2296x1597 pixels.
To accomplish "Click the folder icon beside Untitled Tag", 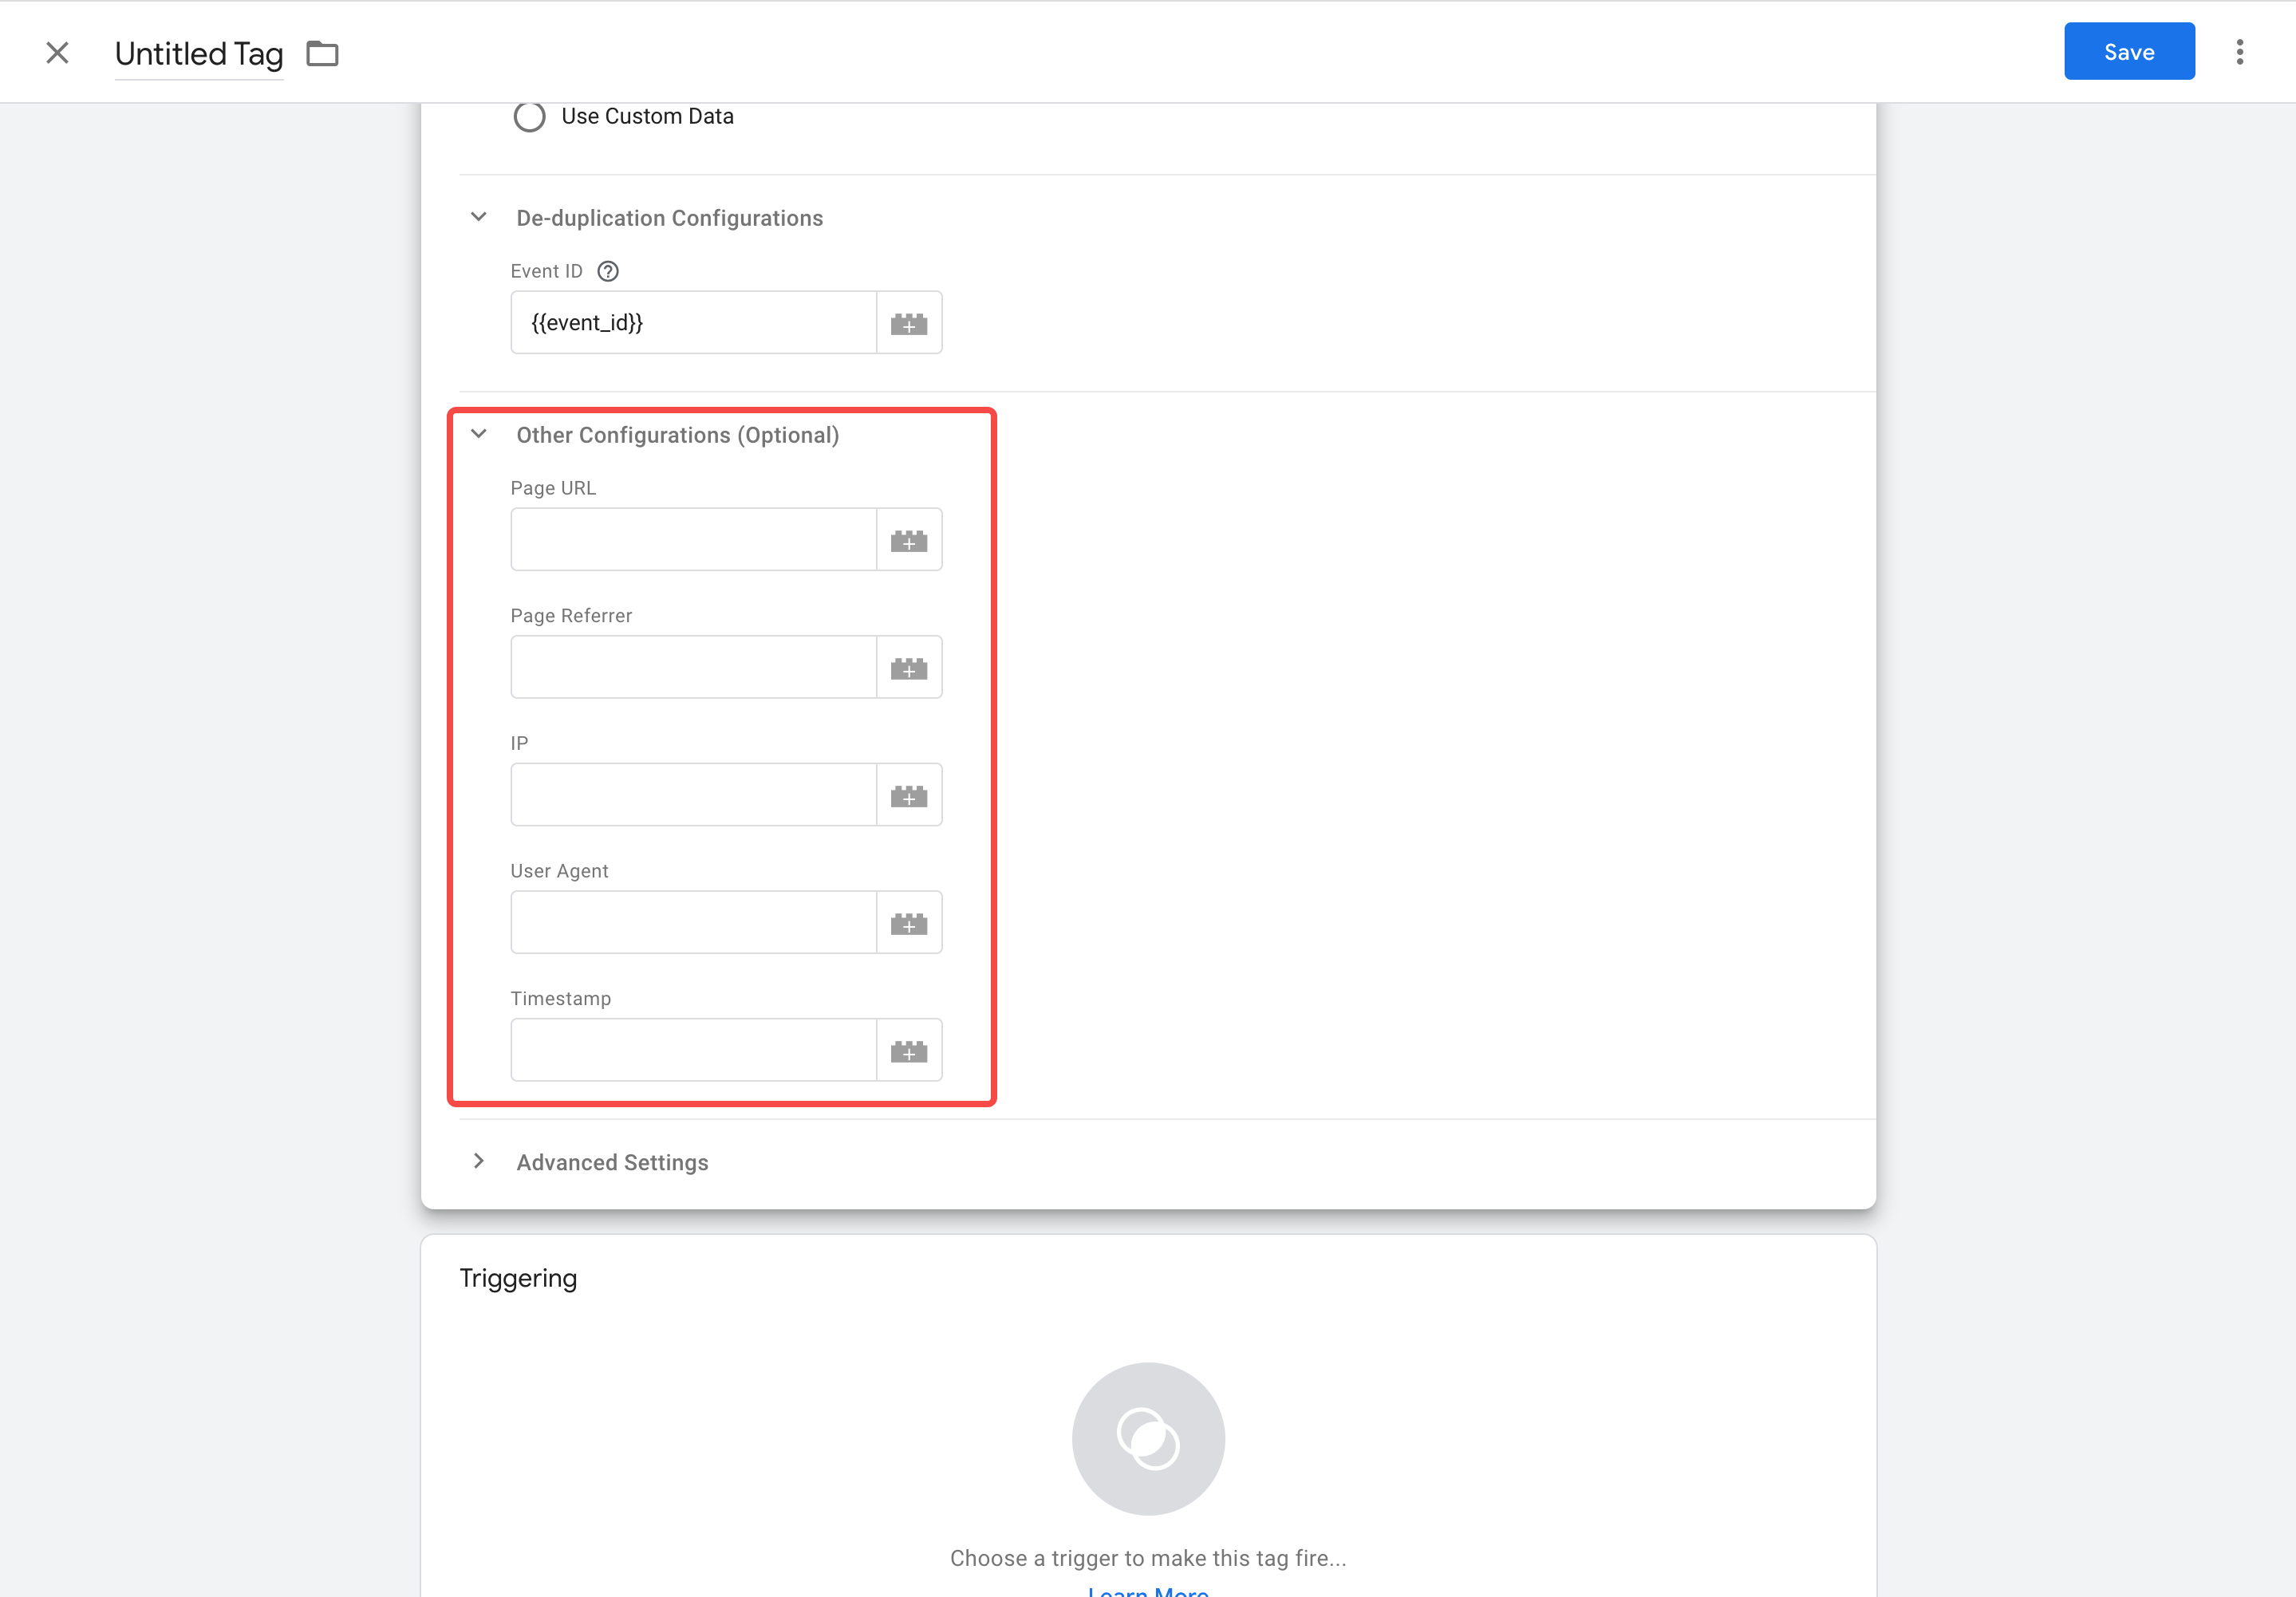I will click(x=321, y=54).
